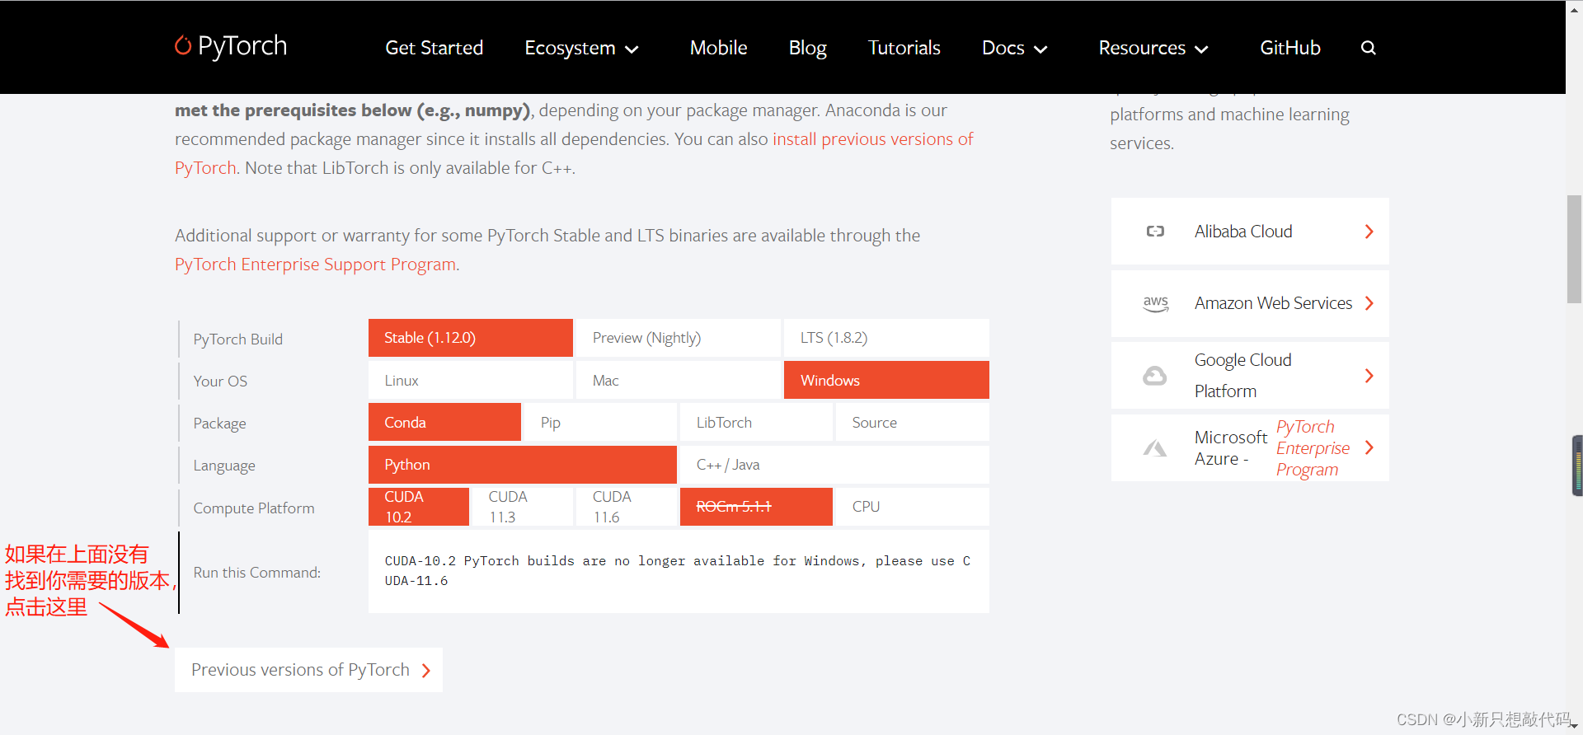Viewport: 1583px width, 735px height.
Task: Select Python language option
Action: 523,465
